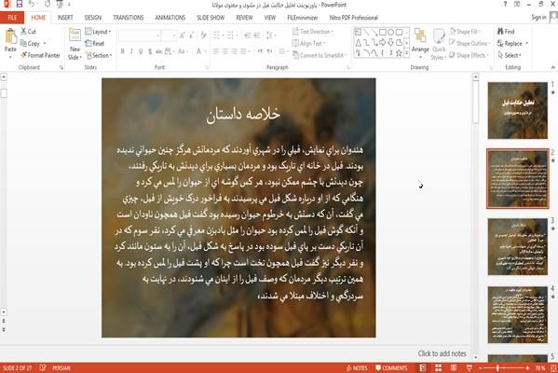
Task: Switch to the TRANSITIONS tab
Action: pyautogui.click(x=129, y=18)
